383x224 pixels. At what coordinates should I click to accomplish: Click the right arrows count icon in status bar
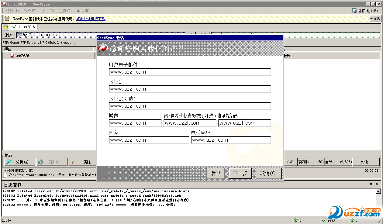click(x=352, y=220)
